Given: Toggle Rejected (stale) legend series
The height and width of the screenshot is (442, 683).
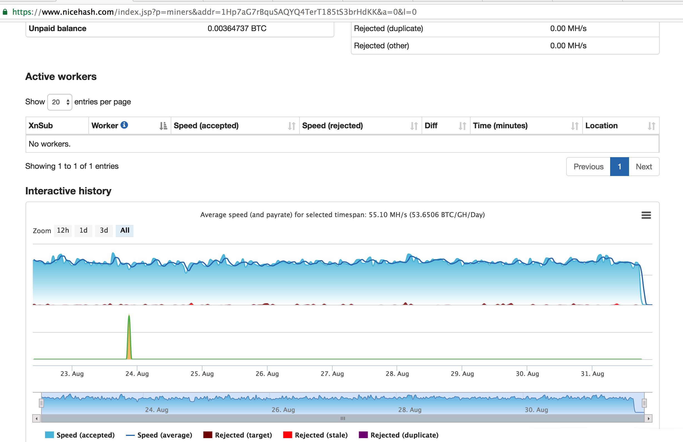Looking at the screenshot, I should click(315, 435).
